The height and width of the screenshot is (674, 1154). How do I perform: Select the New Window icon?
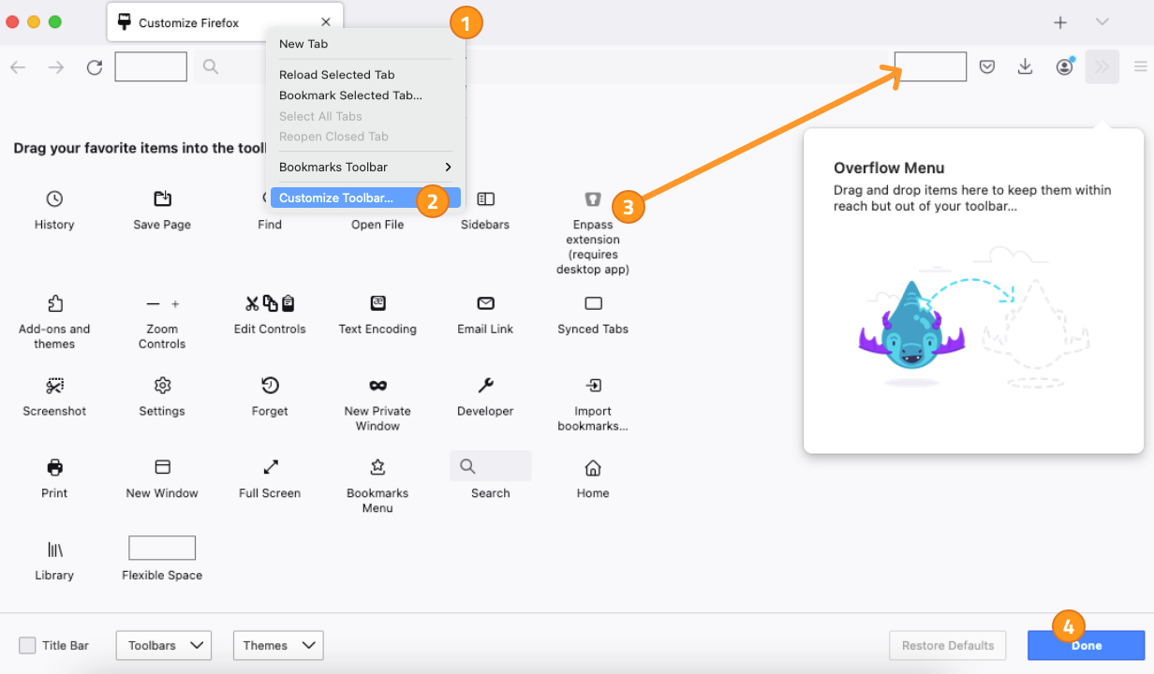[162, 467]
